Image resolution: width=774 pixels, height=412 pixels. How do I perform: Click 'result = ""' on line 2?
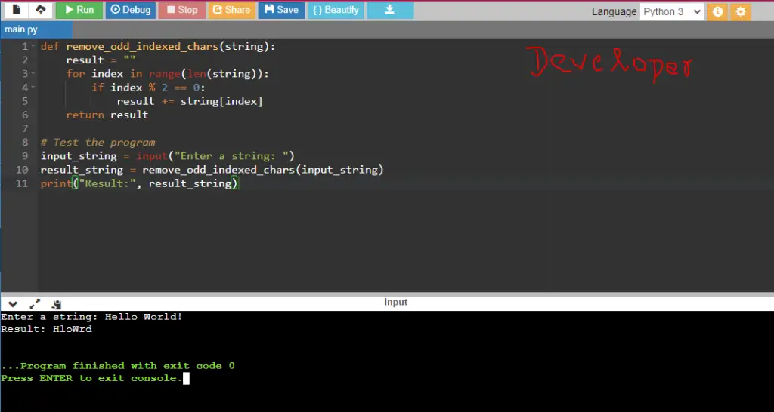pyautogui.click(x=101, y=60)
